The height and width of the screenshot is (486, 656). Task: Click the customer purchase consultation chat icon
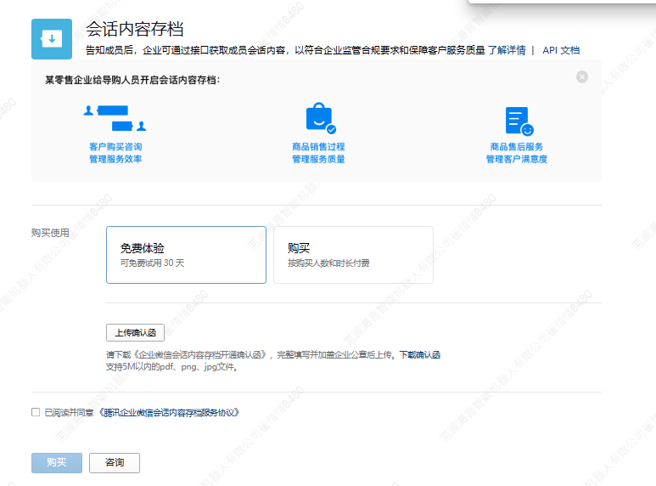(x=115, y=119)
